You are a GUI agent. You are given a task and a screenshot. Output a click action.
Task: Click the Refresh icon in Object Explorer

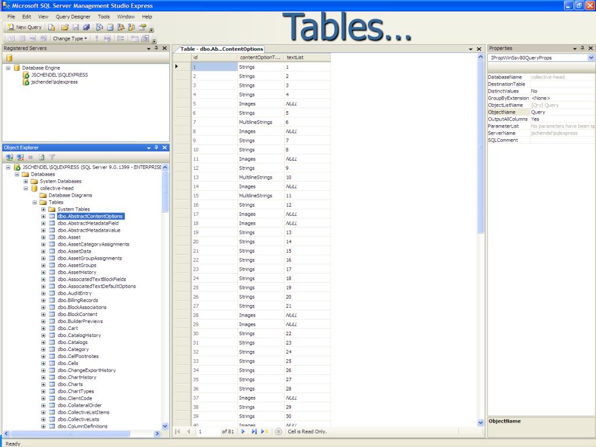pyautogui.click(x=41, y=157)
